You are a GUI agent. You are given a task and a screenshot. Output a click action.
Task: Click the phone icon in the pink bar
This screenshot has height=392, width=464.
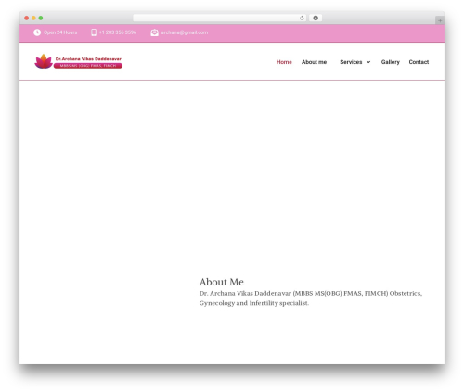tap(94, 32)
